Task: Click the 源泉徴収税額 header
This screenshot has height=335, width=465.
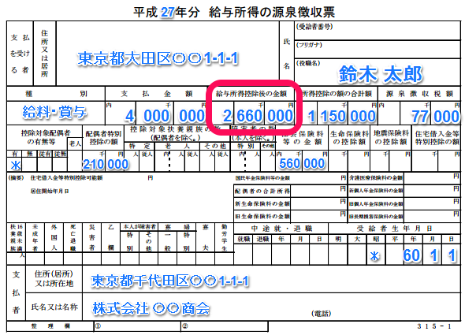Action: (419, 94)
